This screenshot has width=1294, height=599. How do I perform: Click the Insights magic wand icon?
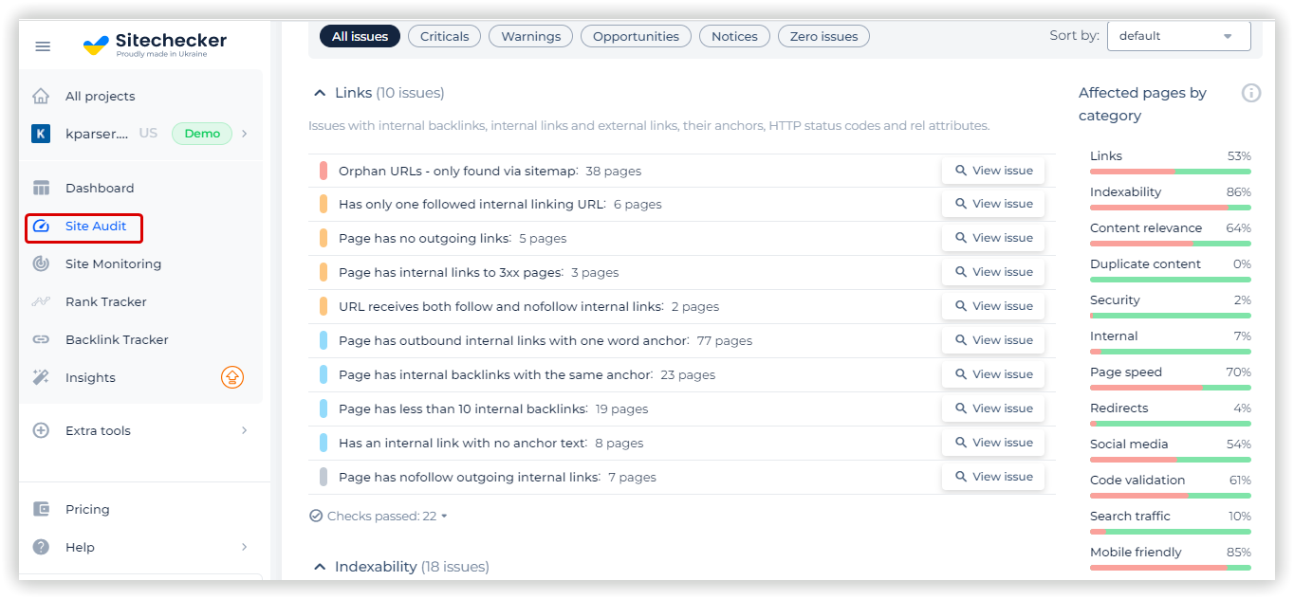(x=41, y=377)
